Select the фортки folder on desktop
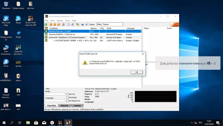Image resolution: width=223 pixels, height=126 pixels. (31, 5)
